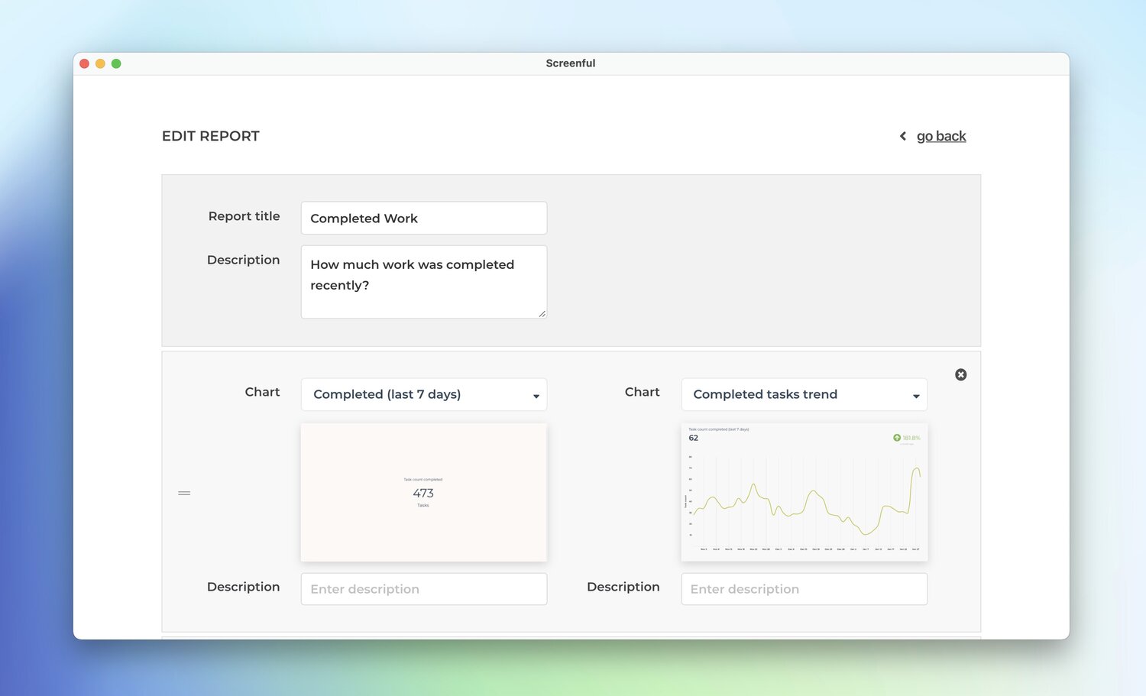Screen dimensions: 1146x696
Task: Minimize the window with yellow button
Action: point(100,63)
